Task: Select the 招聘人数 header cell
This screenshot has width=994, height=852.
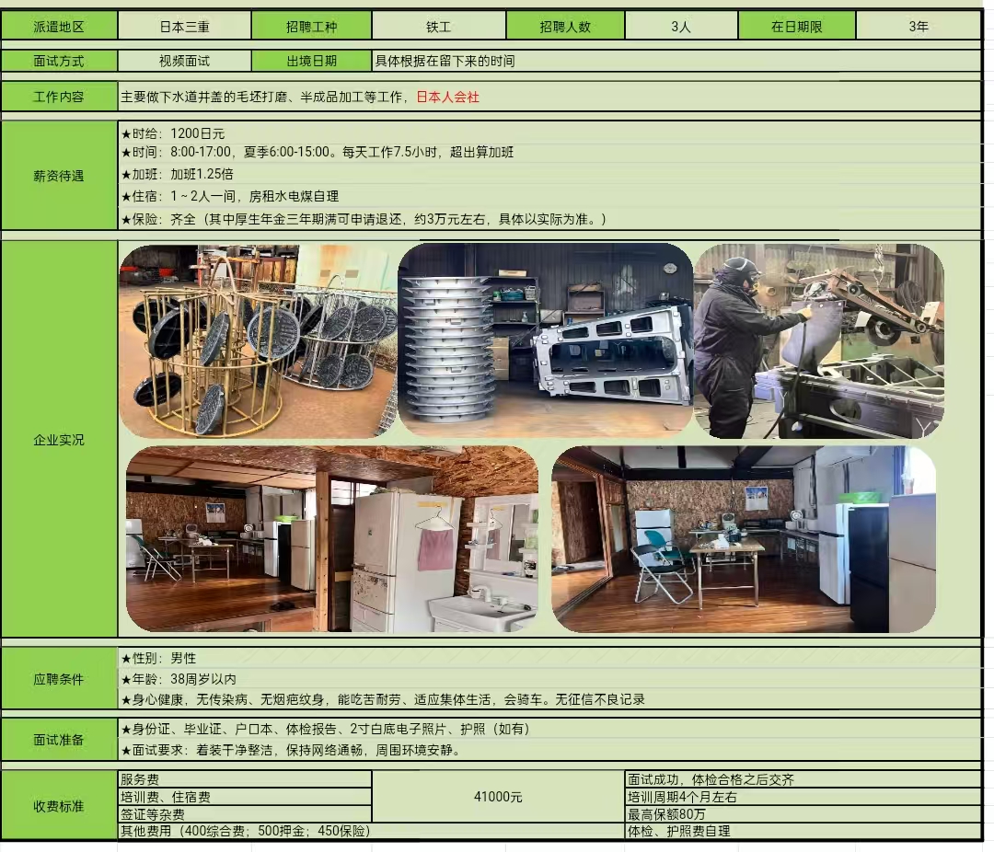Action: (565, 27)
